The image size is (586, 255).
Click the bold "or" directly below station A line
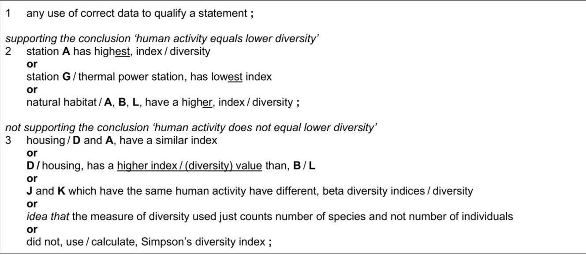click(32, 64)
